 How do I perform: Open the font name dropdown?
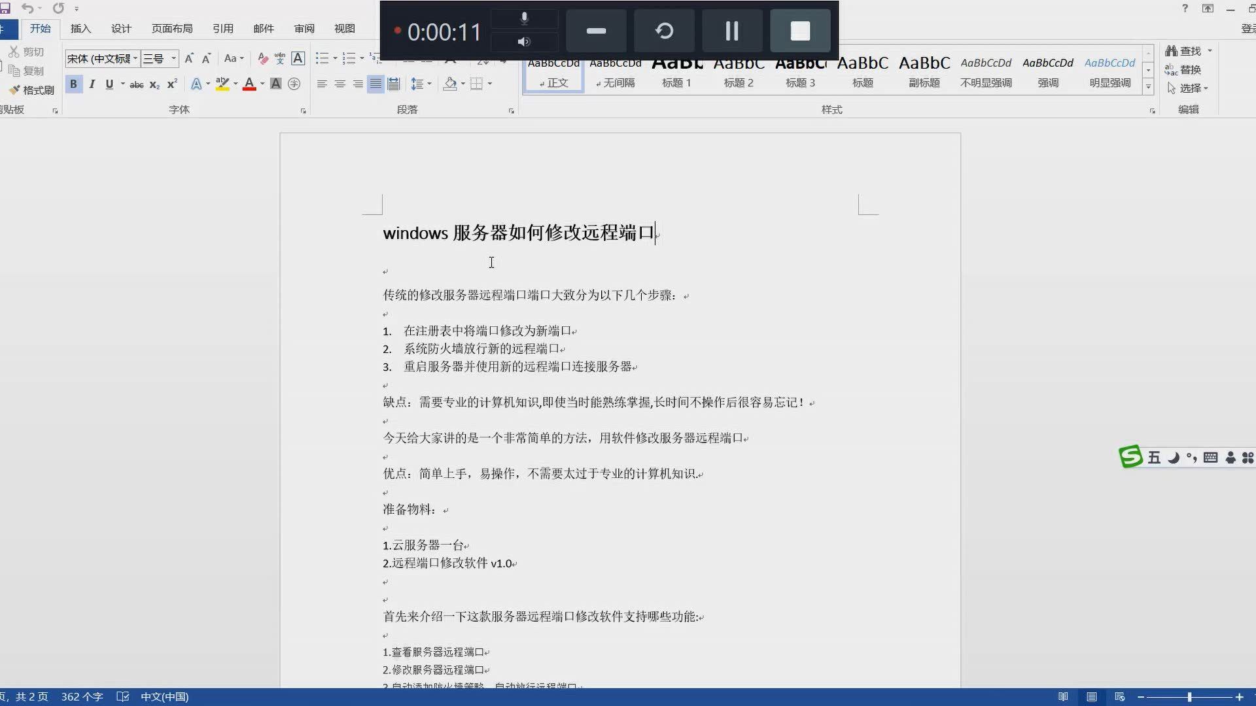(x=135, y=59)
